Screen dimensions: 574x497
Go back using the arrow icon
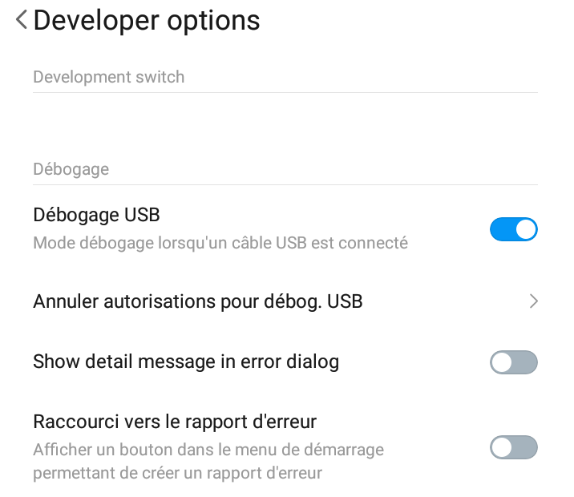tap(22, 20)
